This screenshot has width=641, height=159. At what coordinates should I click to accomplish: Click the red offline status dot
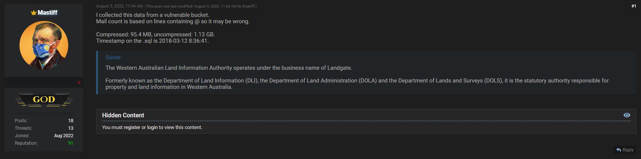79,82
